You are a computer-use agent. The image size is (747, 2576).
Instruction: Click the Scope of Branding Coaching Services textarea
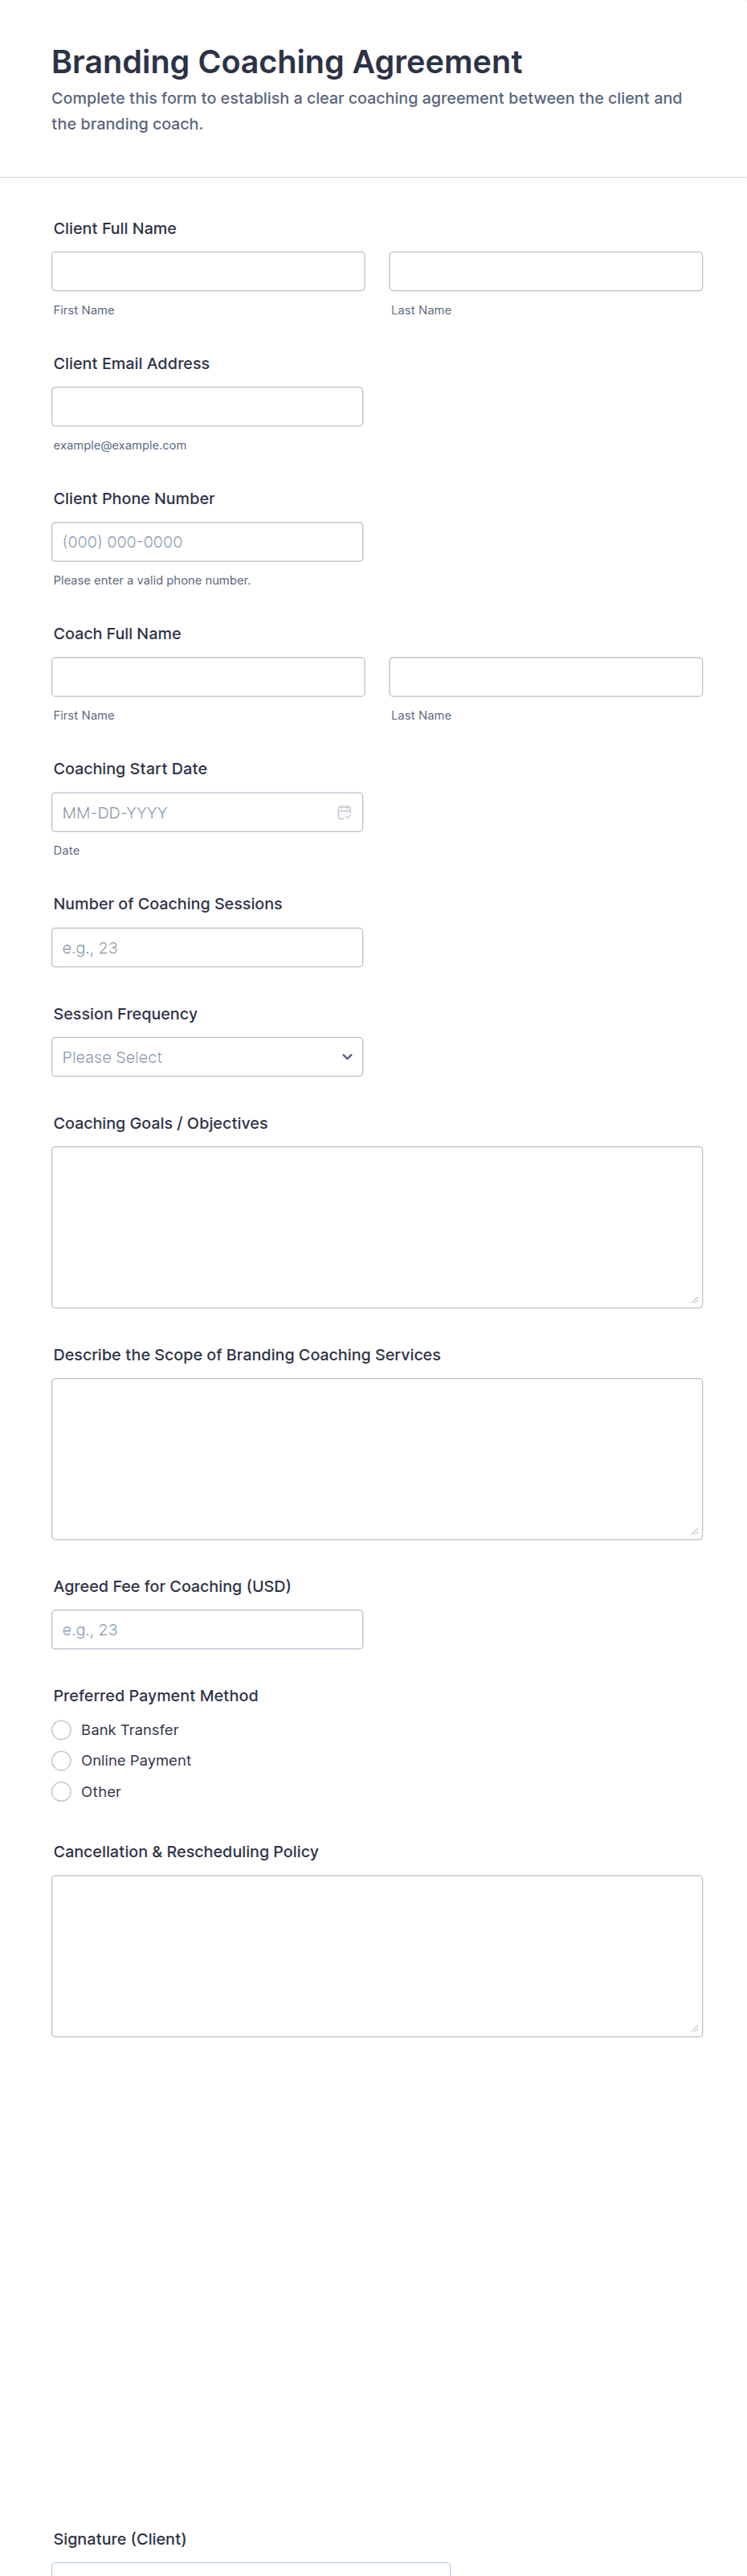(x=377, y=1458)
